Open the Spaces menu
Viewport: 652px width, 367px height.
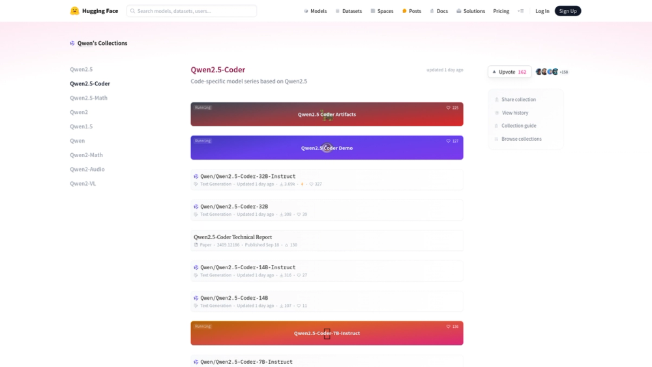381,11
